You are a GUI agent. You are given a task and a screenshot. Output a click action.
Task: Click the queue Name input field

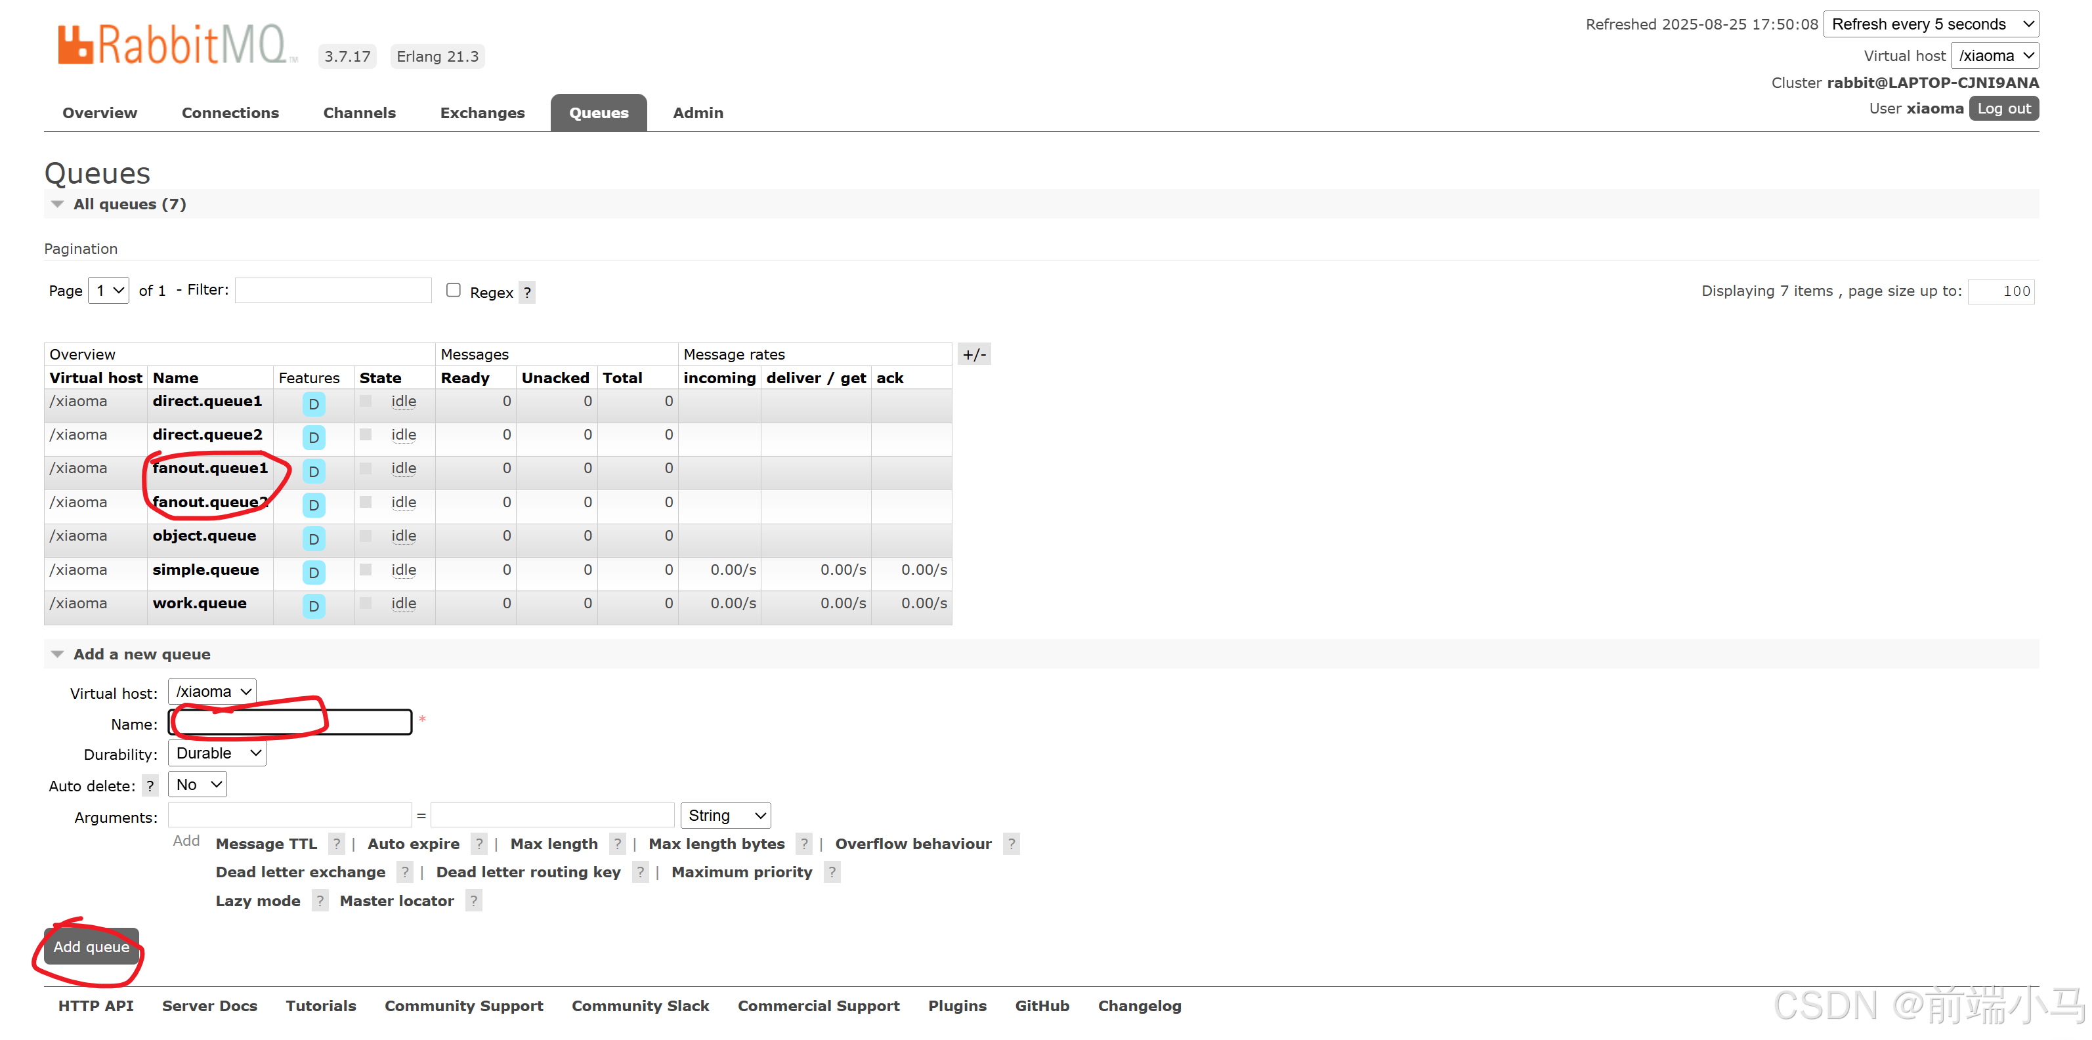pyautogui.click(x=290, y=722)
